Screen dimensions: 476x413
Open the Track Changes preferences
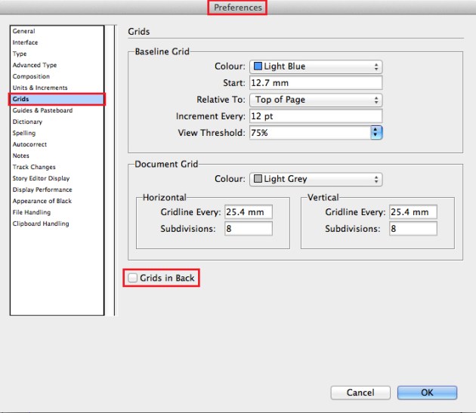(34, 167)
